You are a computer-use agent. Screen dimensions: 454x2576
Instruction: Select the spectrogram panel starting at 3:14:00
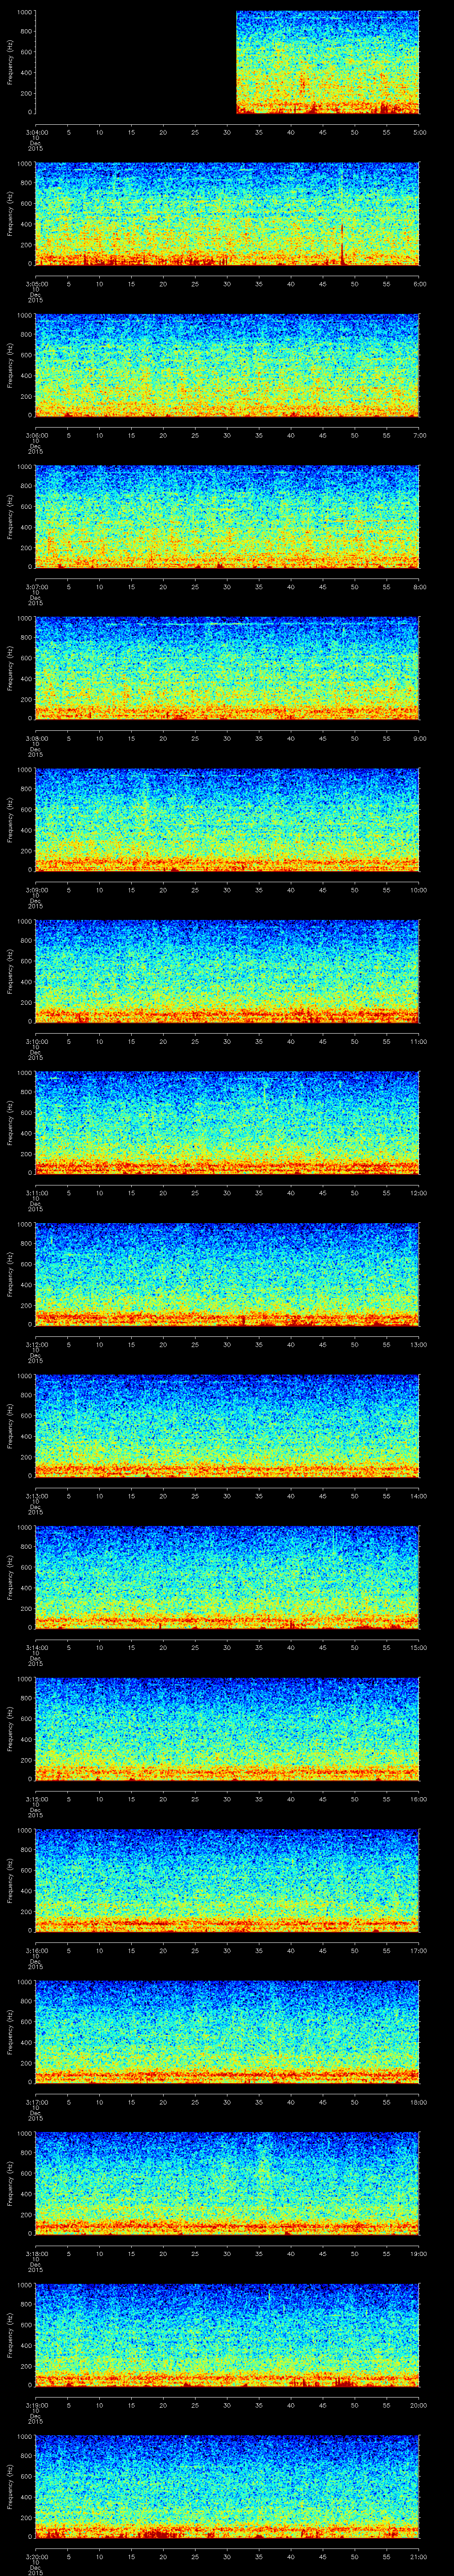point(227,1577)
